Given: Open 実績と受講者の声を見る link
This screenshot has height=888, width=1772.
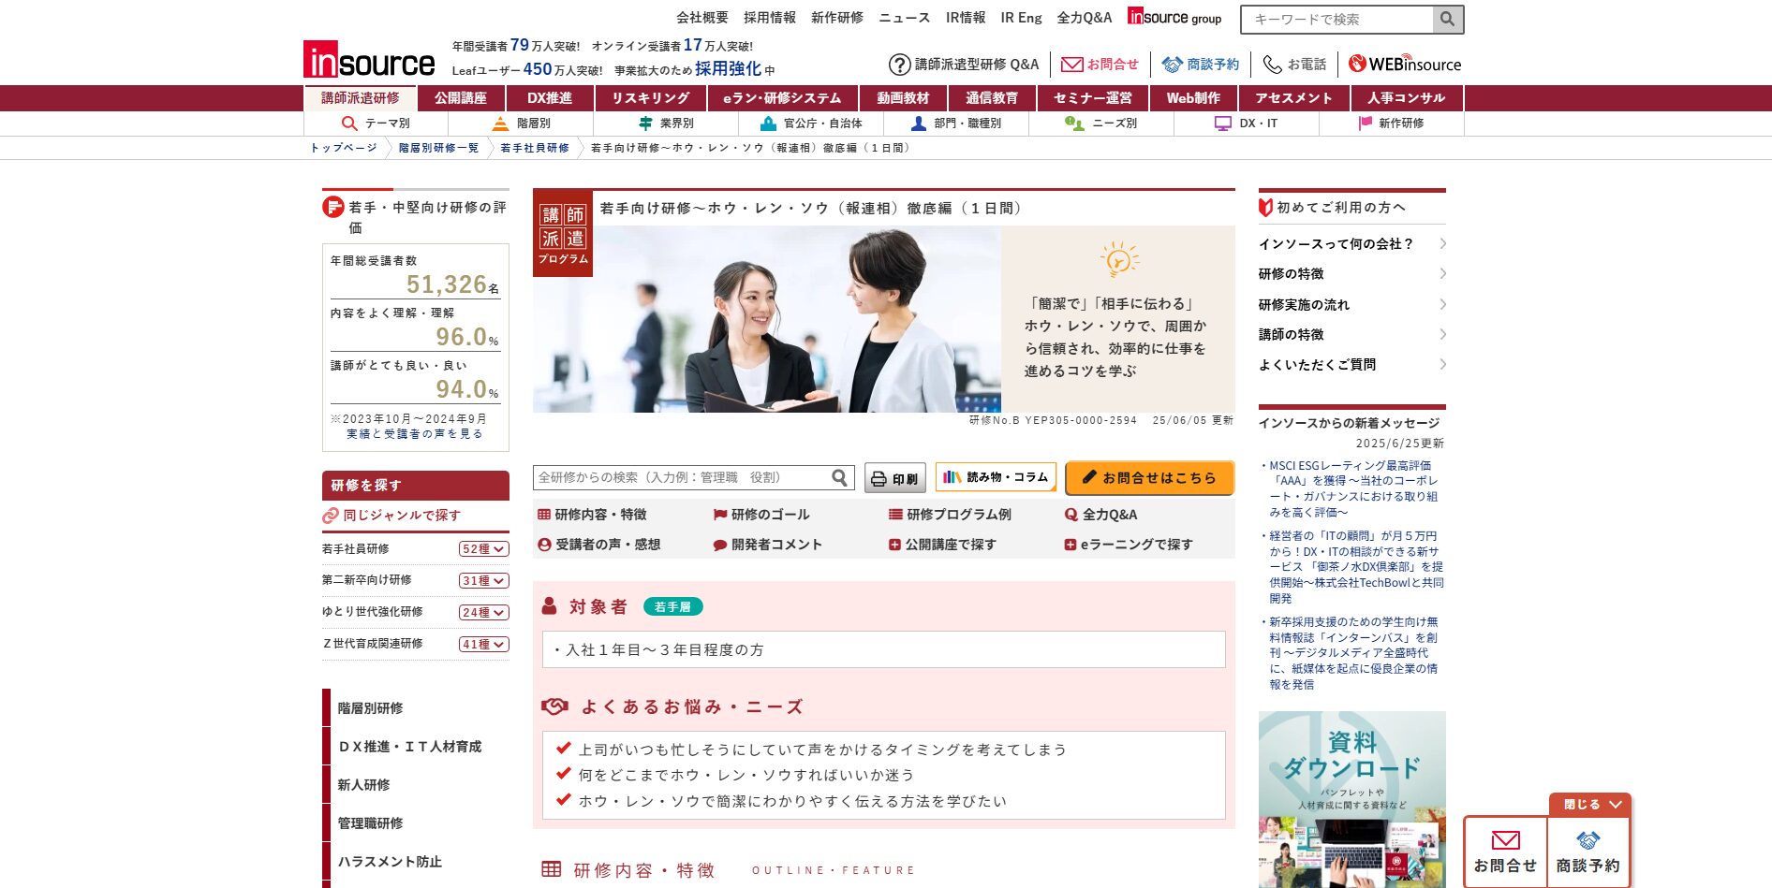Looking at the screenshot, I should (x=415, y=434).
